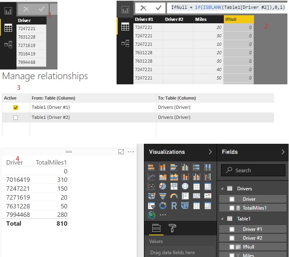Tick the TotalMiles1 field checkbox
Viewport: 289px width, 257px height.
[232, 208]
